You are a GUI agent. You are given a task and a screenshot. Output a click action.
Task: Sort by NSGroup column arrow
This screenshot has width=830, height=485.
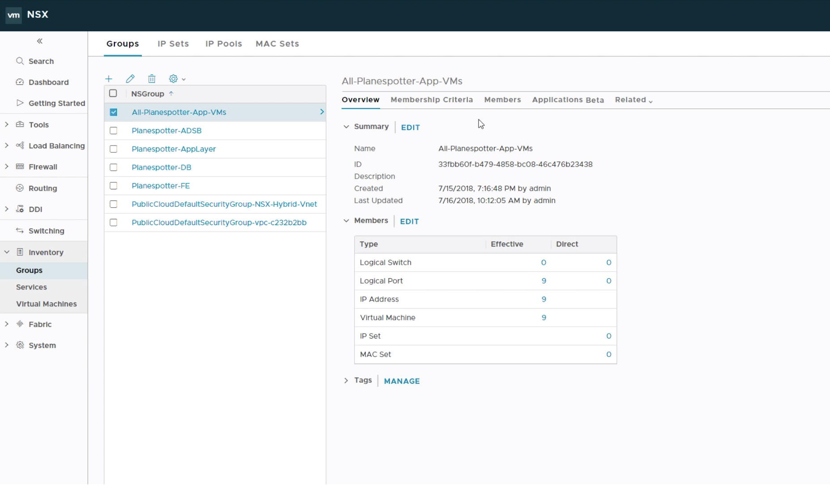pos(171,93)
